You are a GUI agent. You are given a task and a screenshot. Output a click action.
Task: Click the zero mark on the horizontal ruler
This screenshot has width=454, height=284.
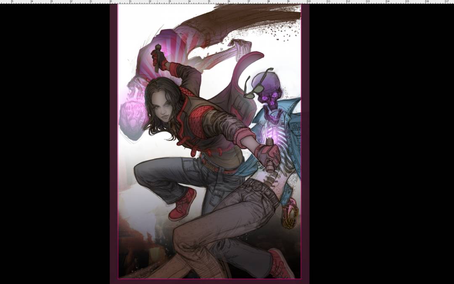point(111,2)
